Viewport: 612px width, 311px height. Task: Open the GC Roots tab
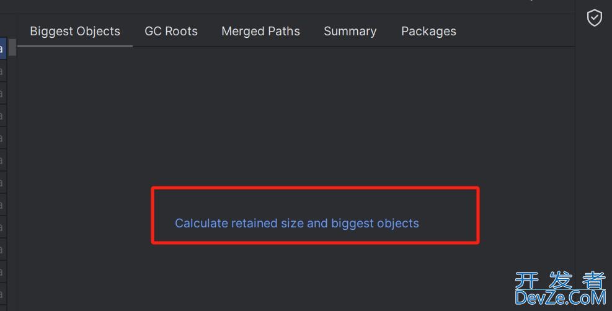coord(171,31)
